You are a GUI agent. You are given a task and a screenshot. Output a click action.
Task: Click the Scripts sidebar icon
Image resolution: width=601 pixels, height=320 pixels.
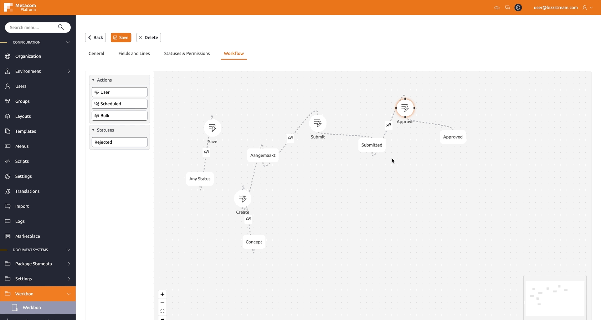[x=8, y=161]
